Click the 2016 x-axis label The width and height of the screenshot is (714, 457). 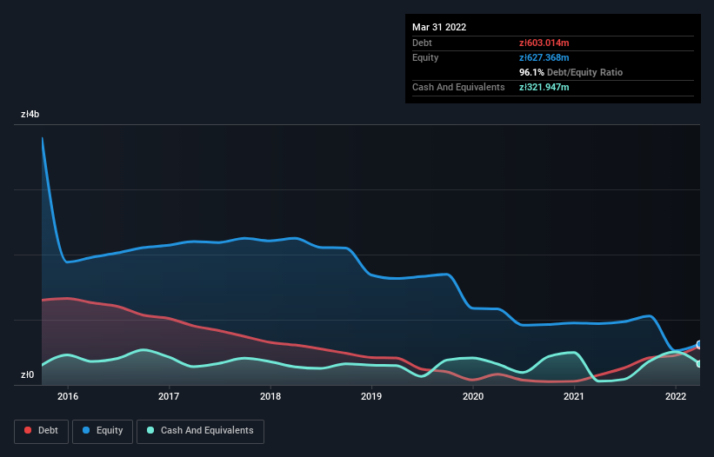pyautogui.click(x=68, y=396)
